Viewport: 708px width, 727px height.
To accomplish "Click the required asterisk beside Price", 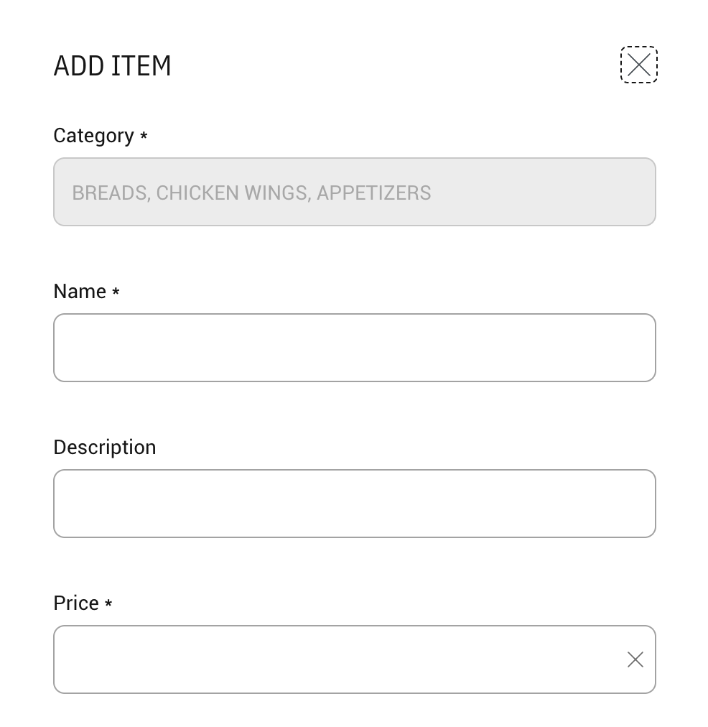I will click(x=108, y=603).
